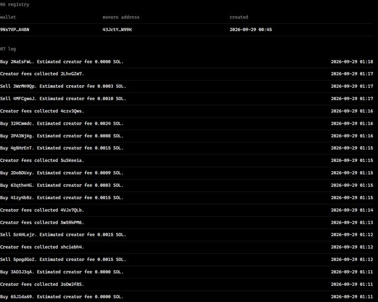The image size is (378, 302).
Task: Click the 'monero address' column header
Action: 121,17
